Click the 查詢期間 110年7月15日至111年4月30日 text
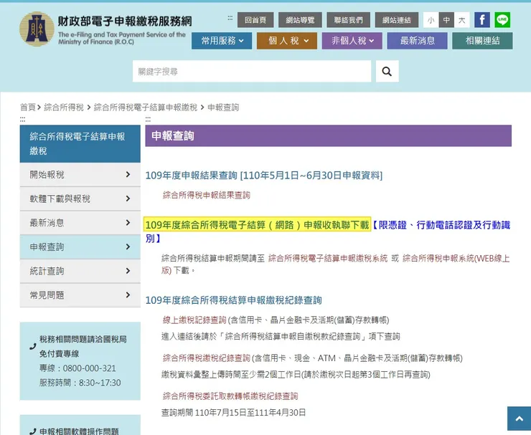 click(233, 413)
